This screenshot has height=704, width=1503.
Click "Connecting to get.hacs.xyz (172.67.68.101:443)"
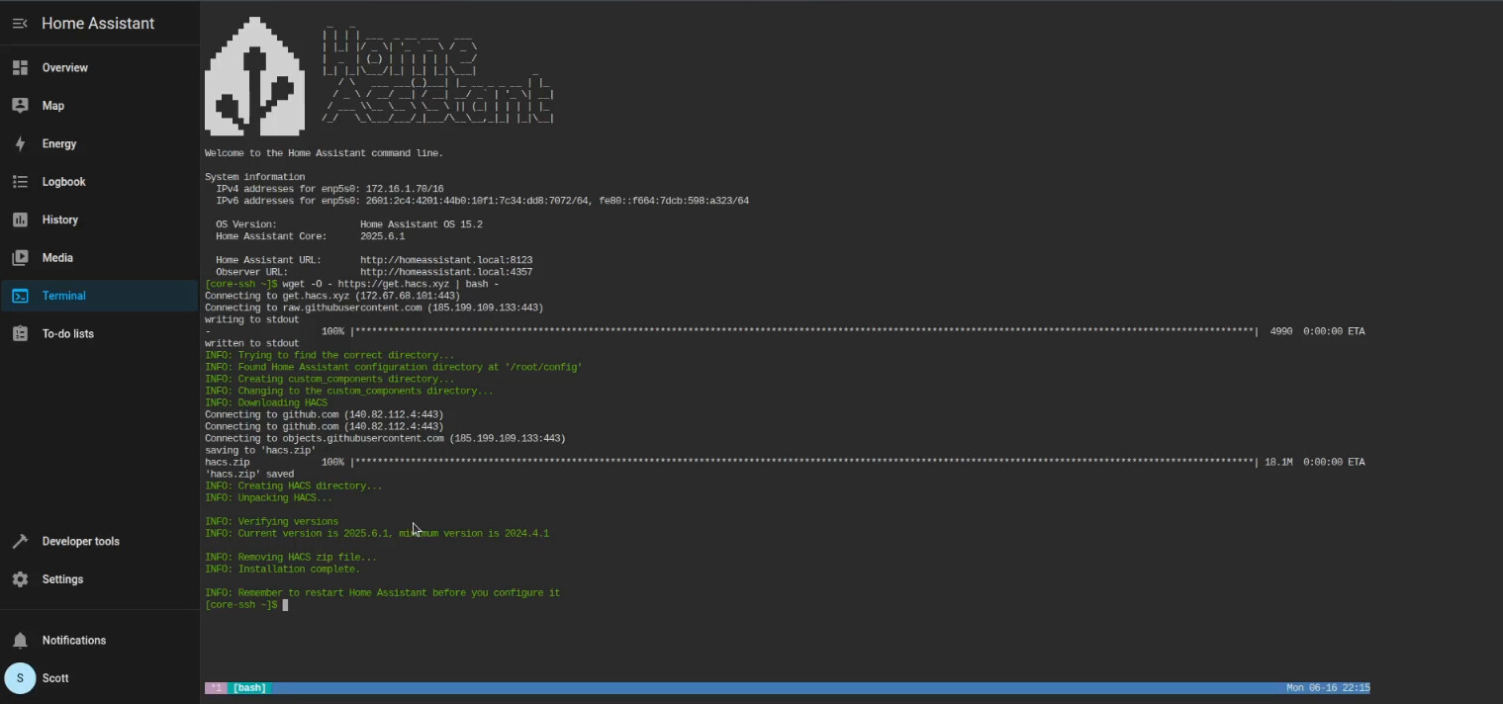coord(332,297)
